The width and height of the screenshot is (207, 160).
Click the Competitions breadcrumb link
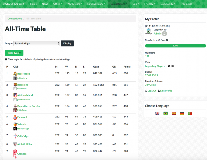[15, 19]
